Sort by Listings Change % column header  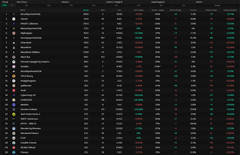(x=230, y=10)
